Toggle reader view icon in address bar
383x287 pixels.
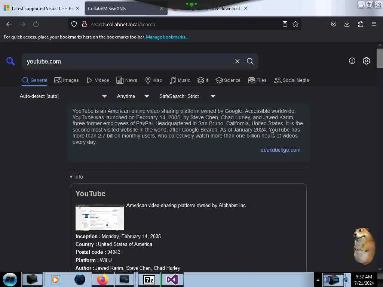(x=285, y=24)
